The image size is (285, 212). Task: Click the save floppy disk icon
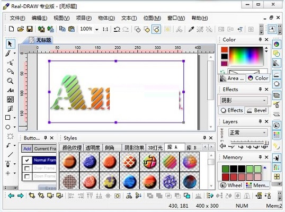30,29
